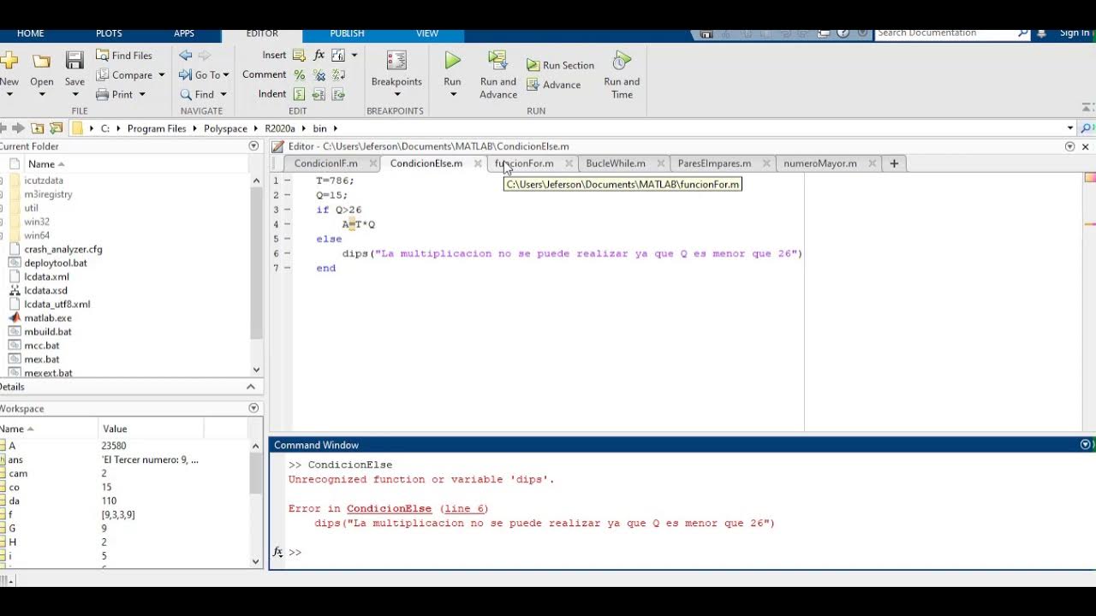Open the address bar history dropdown
Image resolution: width=1096 pixels, height=616 pixels.
pyautogui.click(x=1070, y=128)
